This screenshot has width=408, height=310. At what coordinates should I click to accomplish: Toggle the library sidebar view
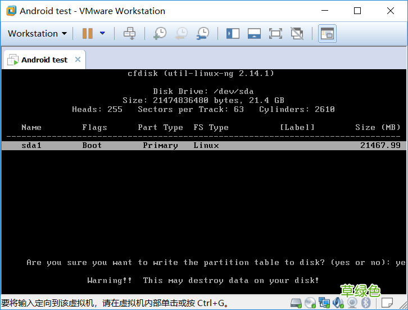pos(233,34)
